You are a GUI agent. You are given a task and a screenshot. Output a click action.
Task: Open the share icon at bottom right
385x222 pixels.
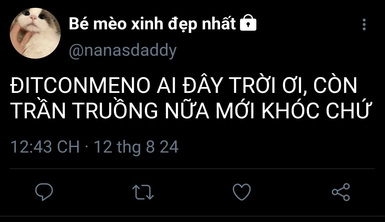341,192
